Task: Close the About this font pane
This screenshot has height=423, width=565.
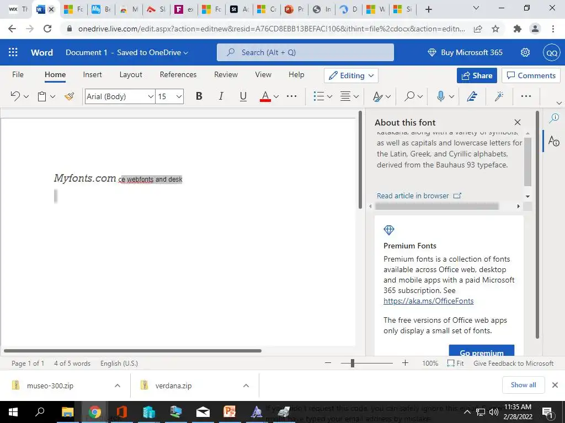Action: tap(518, 122)
